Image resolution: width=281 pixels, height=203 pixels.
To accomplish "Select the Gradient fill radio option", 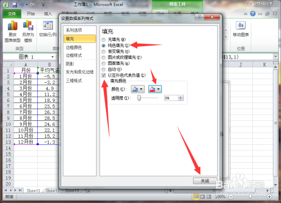I will coord(104,52).
